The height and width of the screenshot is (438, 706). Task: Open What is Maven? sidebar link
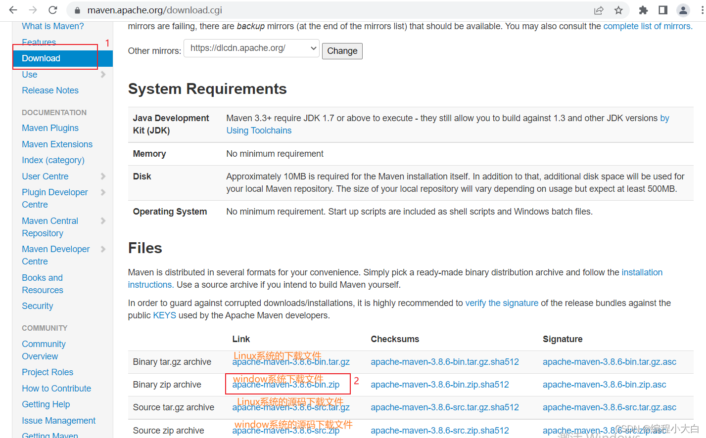tap(53, 26)
